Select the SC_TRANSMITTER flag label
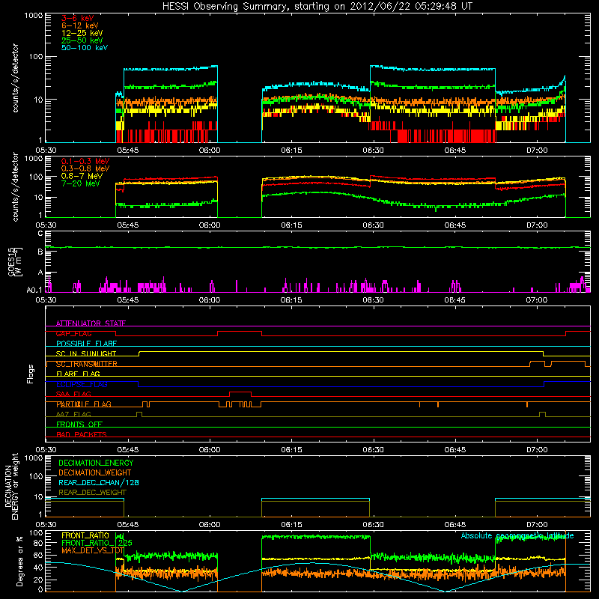 pos(86,364)
